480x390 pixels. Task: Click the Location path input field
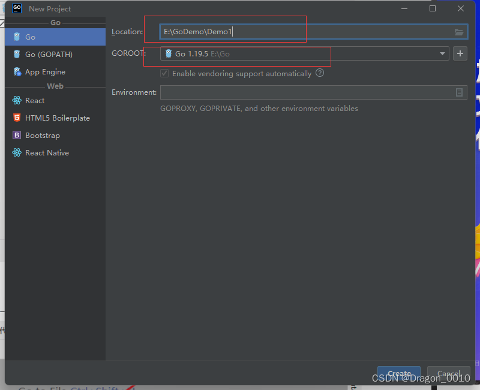(314, 32)
